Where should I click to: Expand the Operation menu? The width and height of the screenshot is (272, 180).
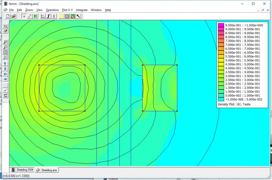point(52,10)
